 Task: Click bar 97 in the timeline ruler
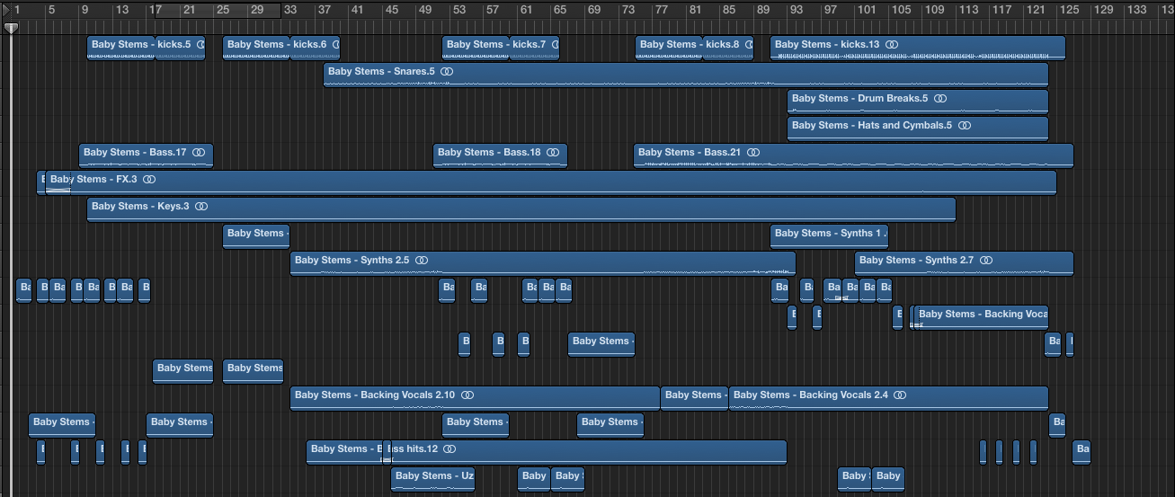point(831,11)
